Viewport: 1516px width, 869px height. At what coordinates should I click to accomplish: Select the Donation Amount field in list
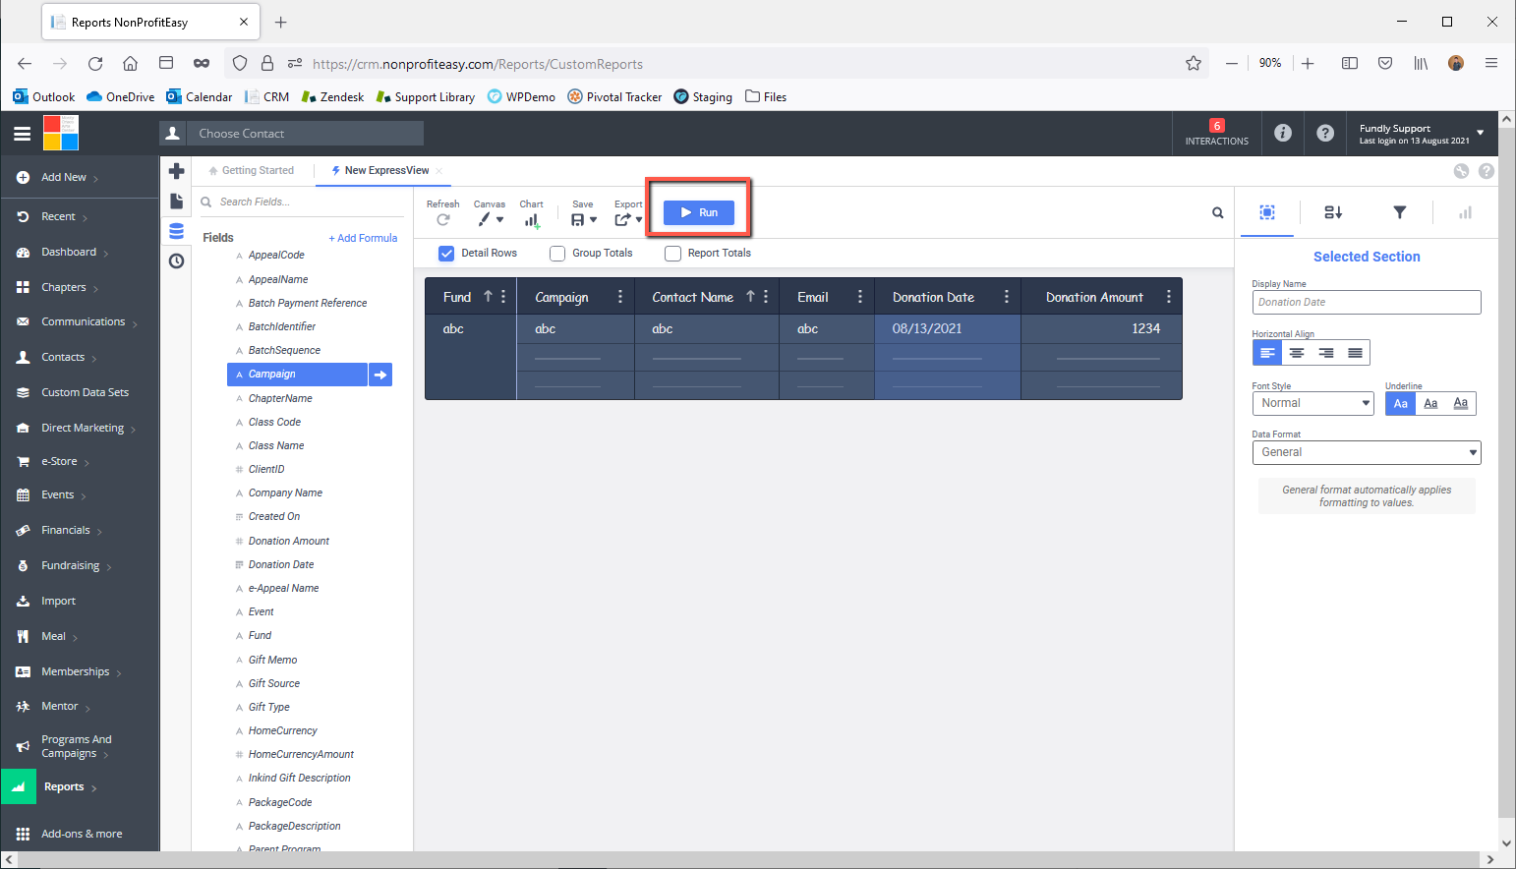pos(289,541)
